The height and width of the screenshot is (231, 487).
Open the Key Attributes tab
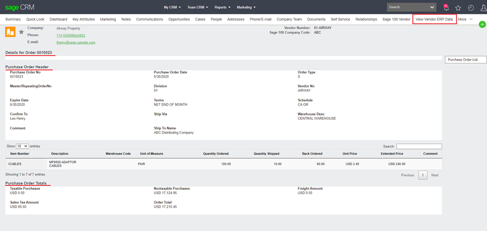pyautogui.click(x=84, y=19)
